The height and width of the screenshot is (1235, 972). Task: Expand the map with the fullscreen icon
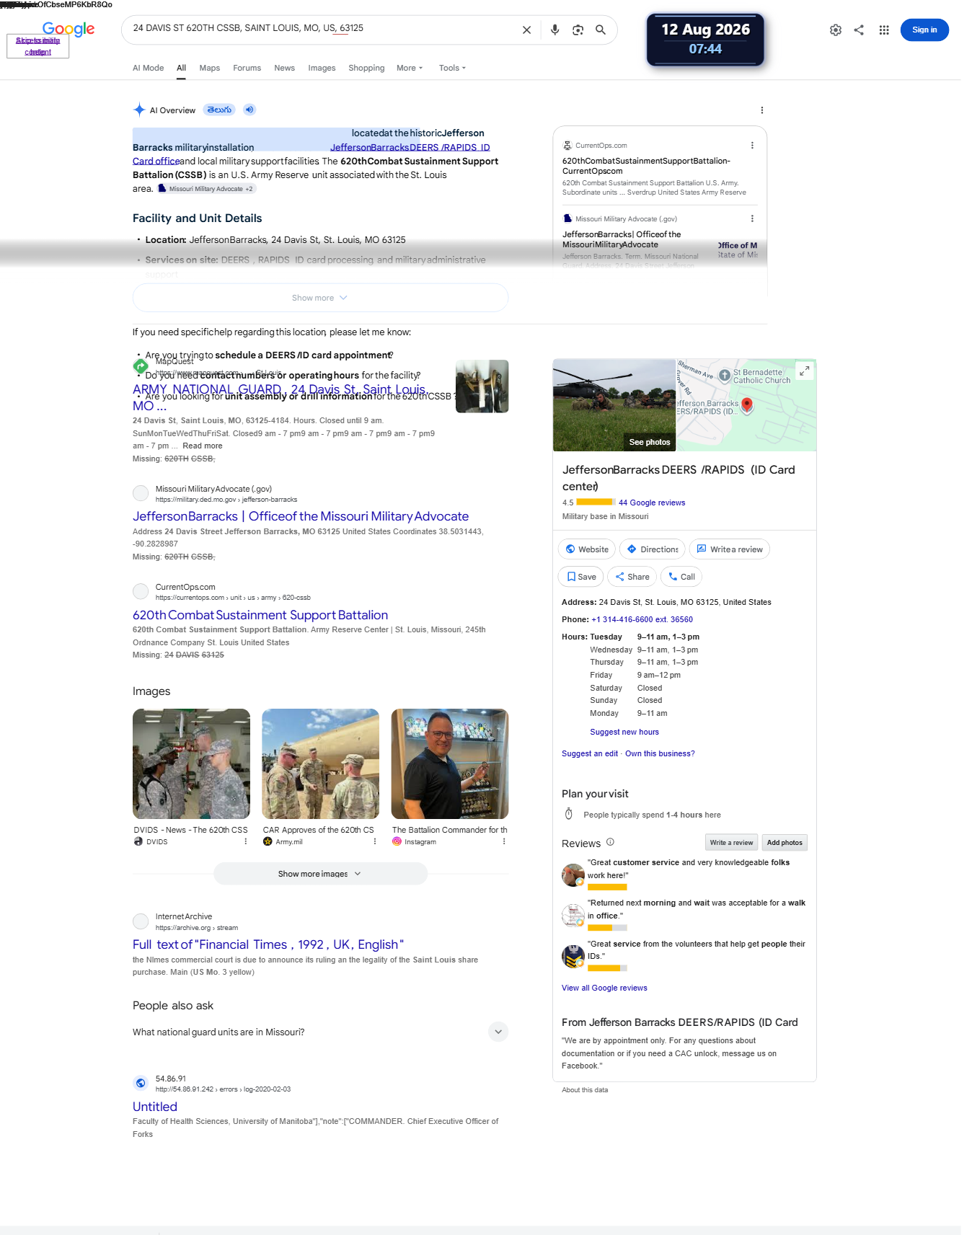[x=804, y=371]
